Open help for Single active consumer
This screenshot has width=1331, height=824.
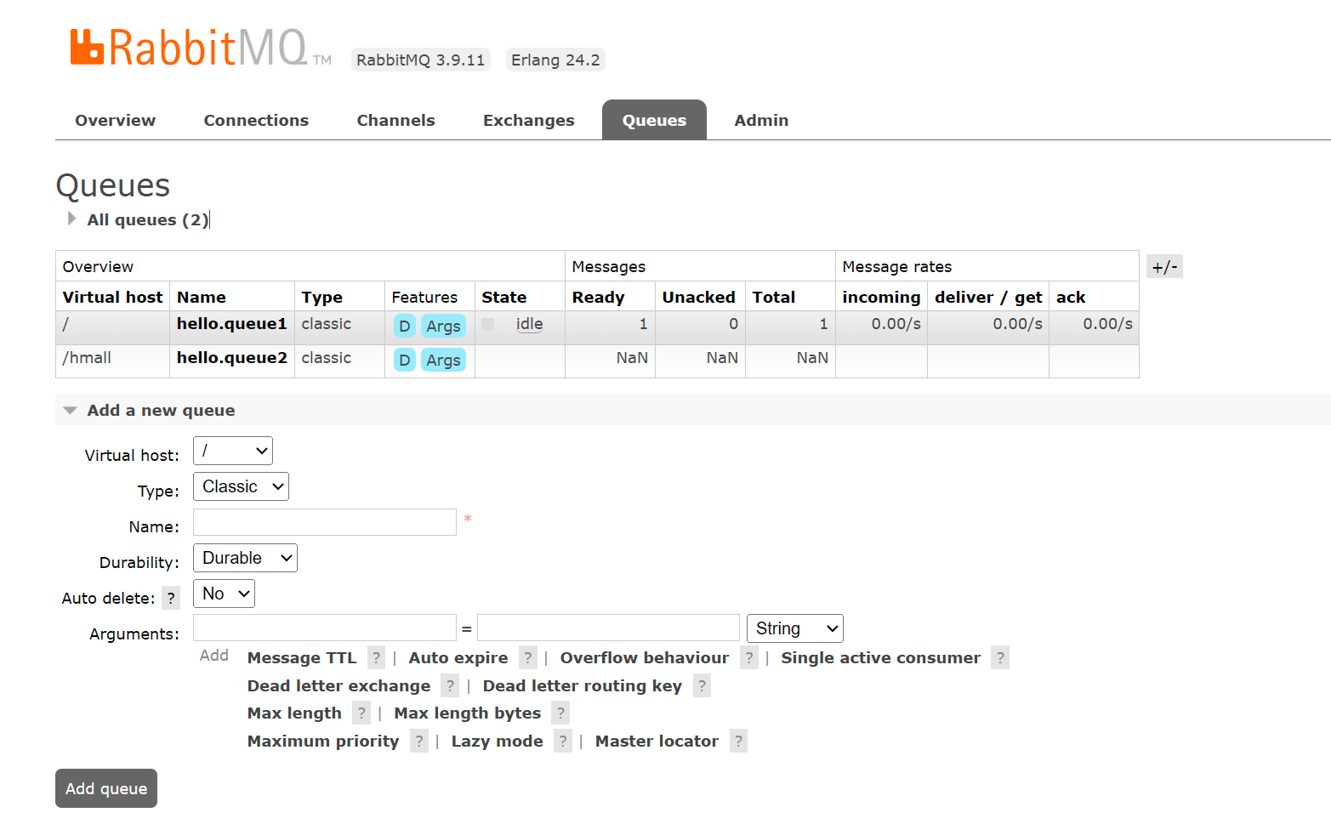(1000, 657)
